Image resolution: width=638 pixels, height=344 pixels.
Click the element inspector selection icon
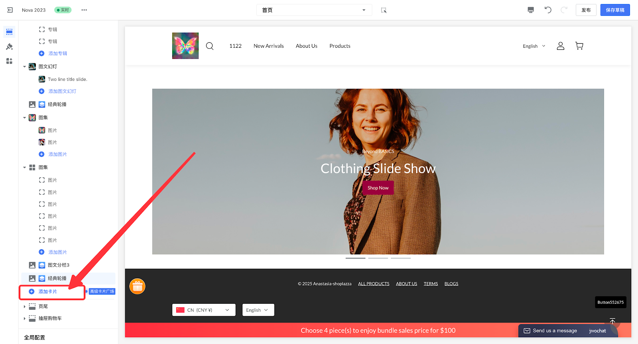pos(384,10)
